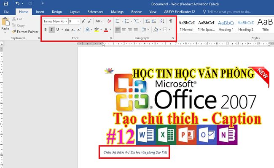Viewport: 274px width, 168px height.
Task: Click the Copy button
Action: 18,25
